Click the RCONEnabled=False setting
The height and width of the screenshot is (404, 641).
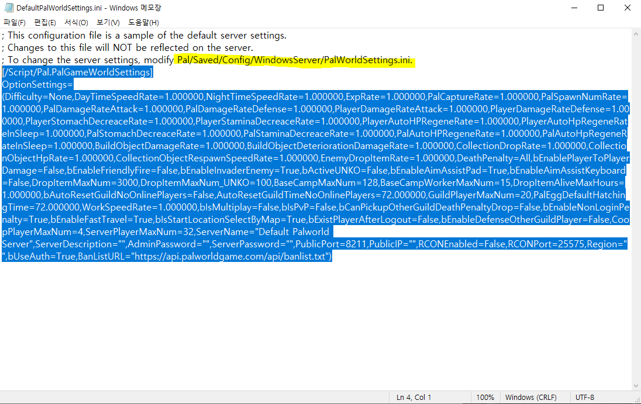462,244
